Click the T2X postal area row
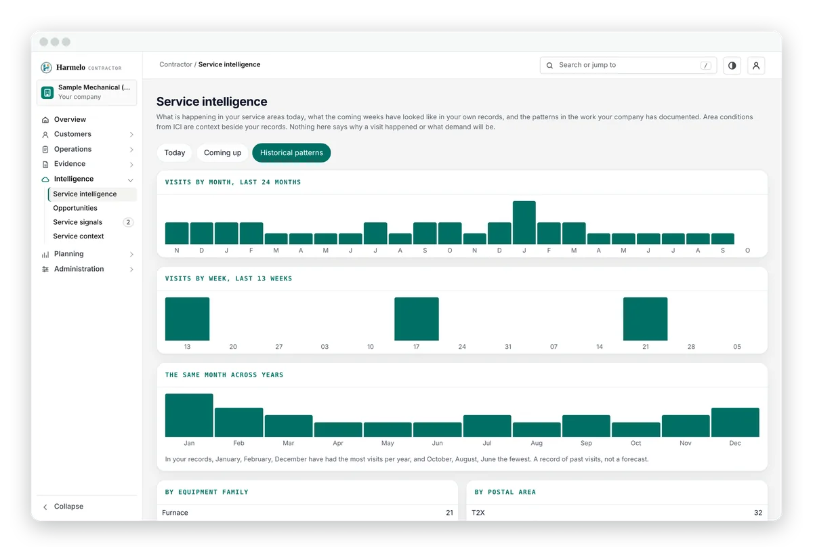The height and width of the screenshot is (552, 813). [x=617, y=513]
